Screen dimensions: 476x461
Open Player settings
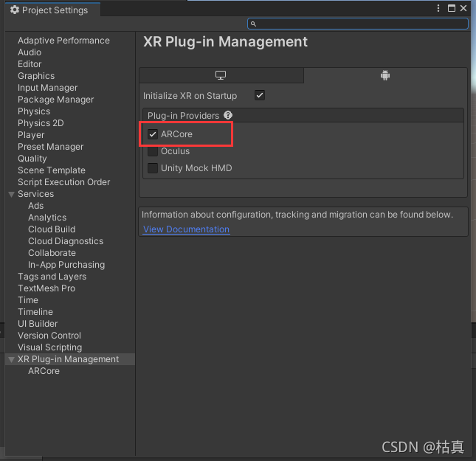coord(31,135)
